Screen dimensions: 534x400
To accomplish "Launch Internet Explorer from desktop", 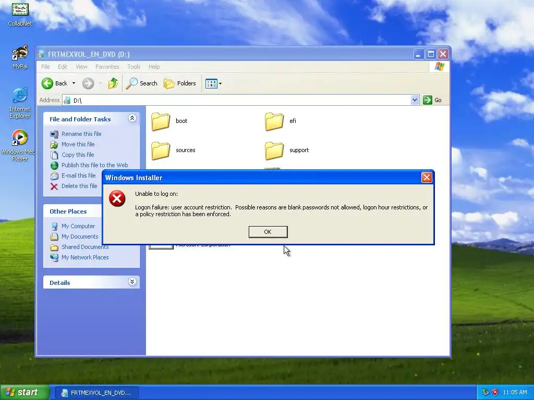I will click(x=20, y=103).
